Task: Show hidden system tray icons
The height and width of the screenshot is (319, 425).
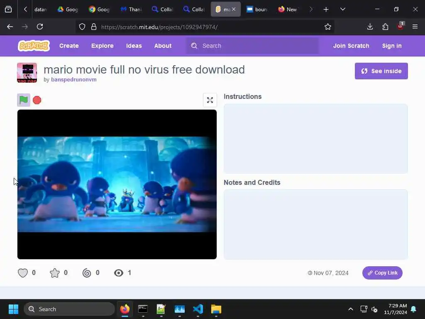Action: pyautogui.click(x=350, y=309)
